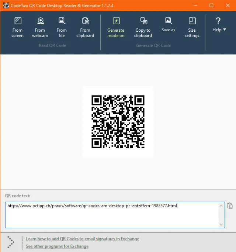Close the CodeTwo QR Code window
This screenshot has width=236, height=252.
(228, 6)
